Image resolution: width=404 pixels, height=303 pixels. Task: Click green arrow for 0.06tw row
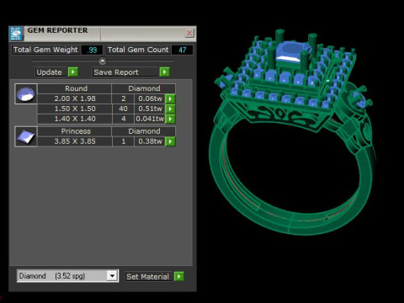[170, 98]
